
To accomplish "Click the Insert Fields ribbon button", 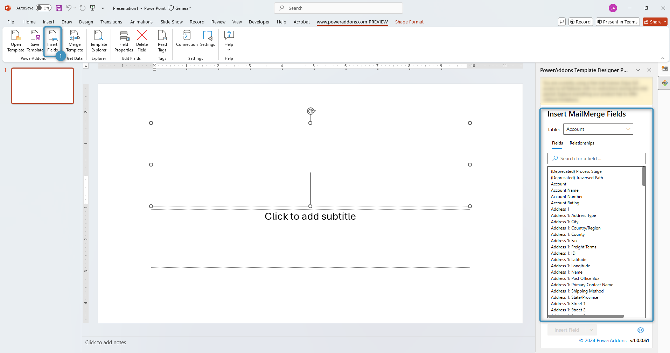I will click(53, 41).
